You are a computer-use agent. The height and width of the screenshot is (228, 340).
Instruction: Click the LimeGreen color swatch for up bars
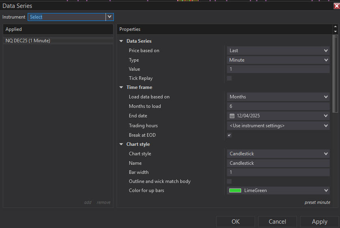(x=235, y=191)
